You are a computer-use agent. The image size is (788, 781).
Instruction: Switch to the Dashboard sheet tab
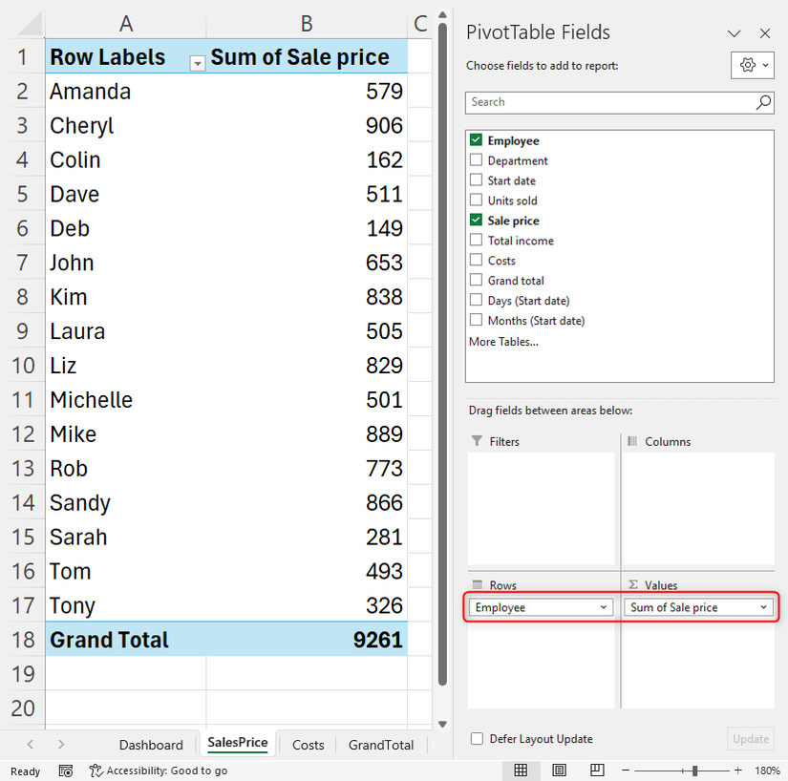coord(151,744)
